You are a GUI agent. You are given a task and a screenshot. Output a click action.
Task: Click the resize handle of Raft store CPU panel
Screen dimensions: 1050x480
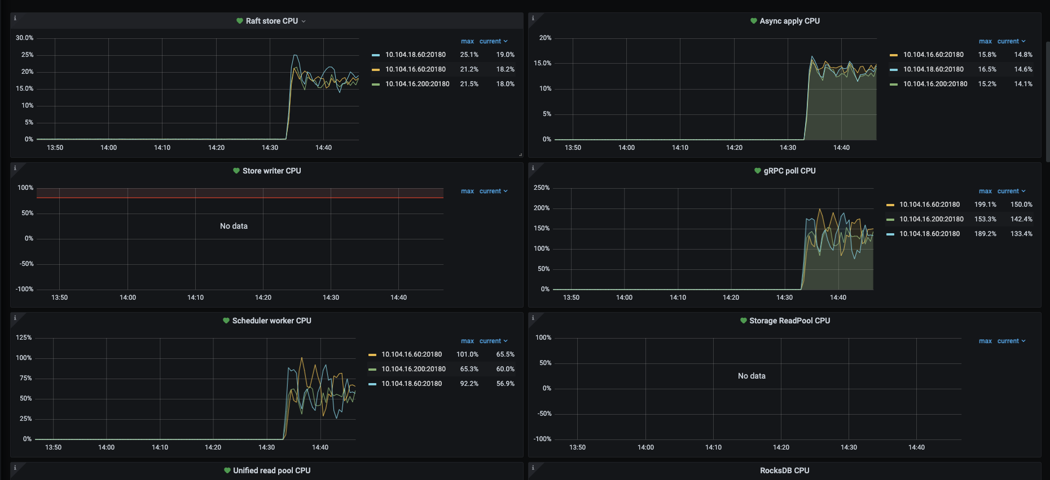click(x=520, y=154)
